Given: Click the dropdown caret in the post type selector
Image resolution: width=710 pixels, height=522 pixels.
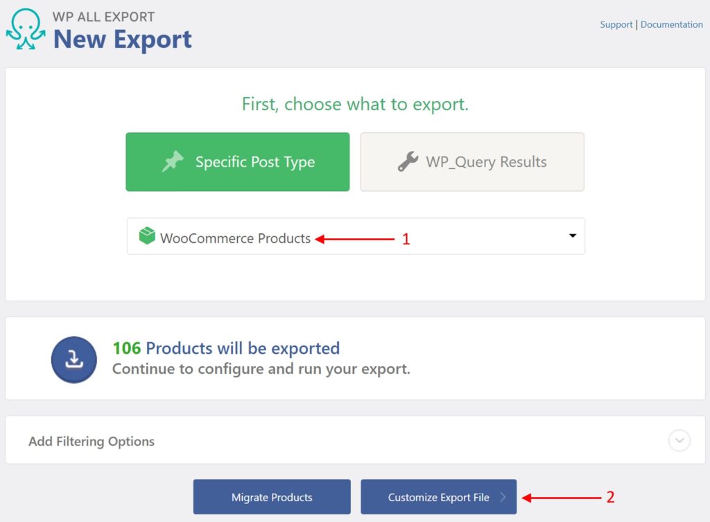Looking at the screenshot, I should click(571, 236).
